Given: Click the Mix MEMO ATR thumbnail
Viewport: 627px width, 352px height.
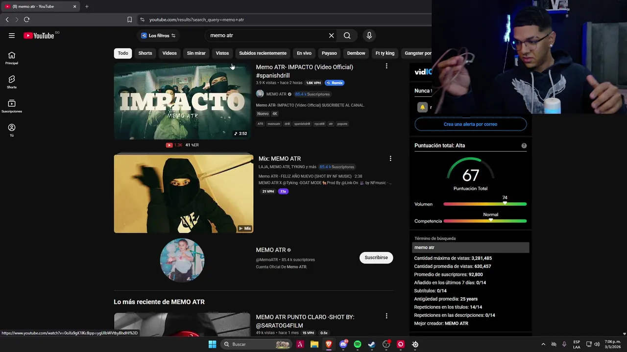Looking at the screenshot, I should [x=184, y=194].
